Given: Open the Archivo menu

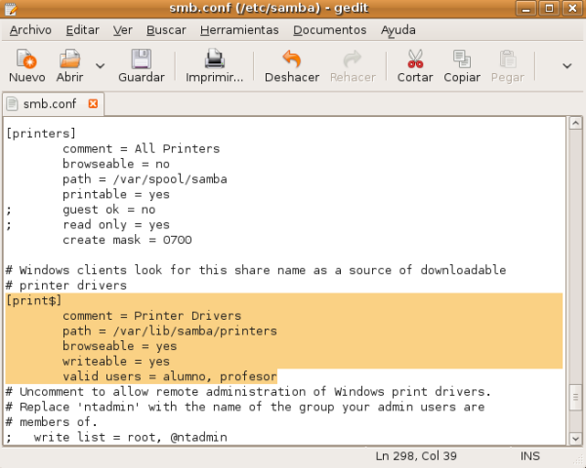Looking at the screenshot, I should tap(30, 30).
